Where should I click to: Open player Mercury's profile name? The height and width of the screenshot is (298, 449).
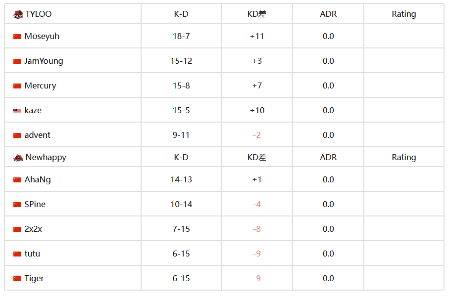pos(41,86)
